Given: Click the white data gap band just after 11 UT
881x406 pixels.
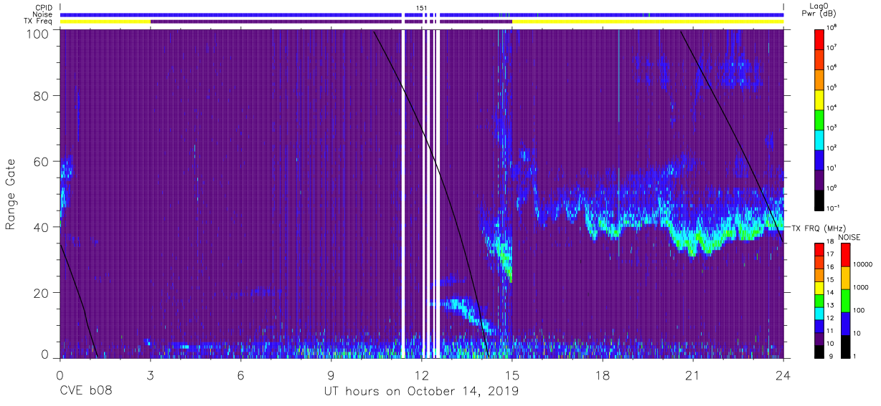Looking at the screenshot, I should point(403,195).
